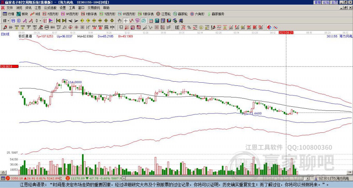Viewport: 353px width, 188px height.
Task: Open the 赢家轮 wheel tool
Action: pos(181,14)
